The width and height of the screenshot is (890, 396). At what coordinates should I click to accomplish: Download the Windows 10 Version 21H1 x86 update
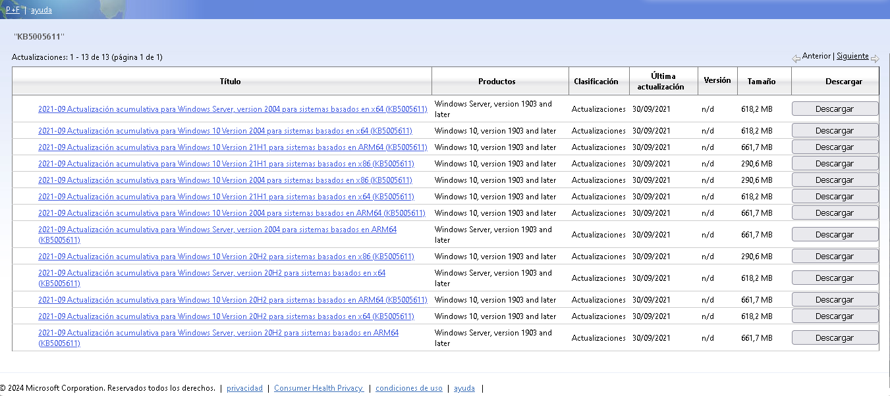pyautogui.click(x=835, y=164)
